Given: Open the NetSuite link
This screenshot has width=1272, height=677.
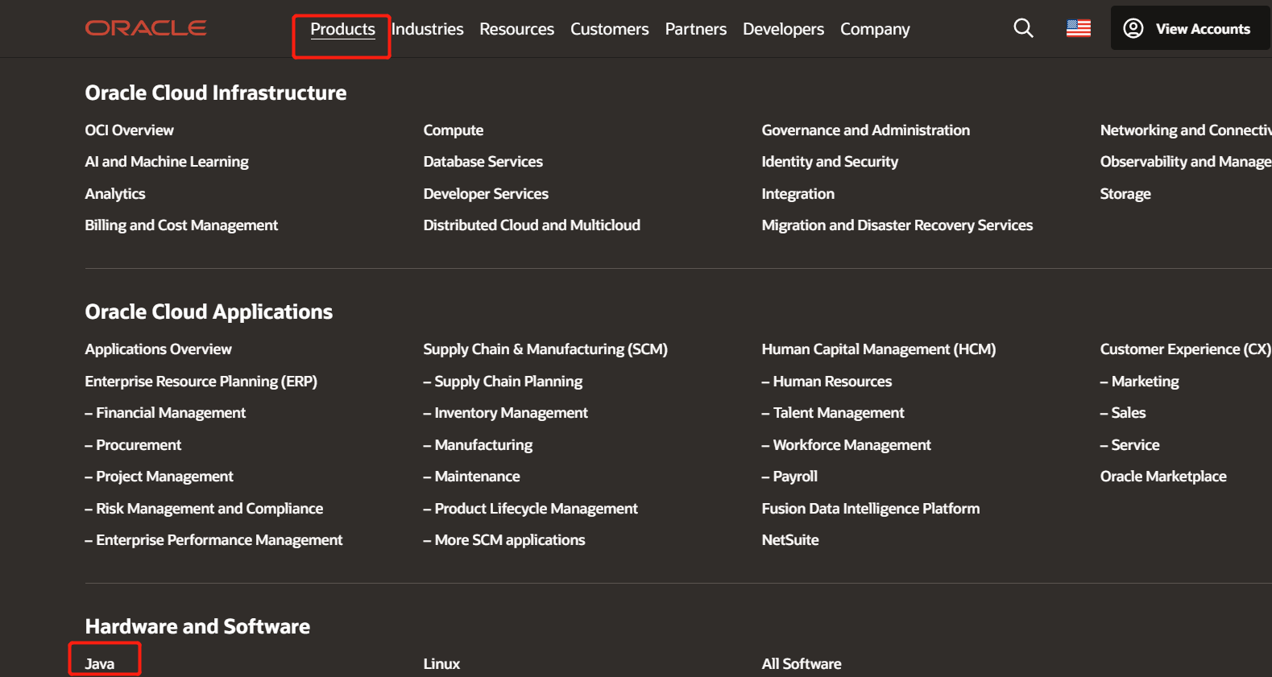Looking at the screenshot, I should (x=790, y=540).
